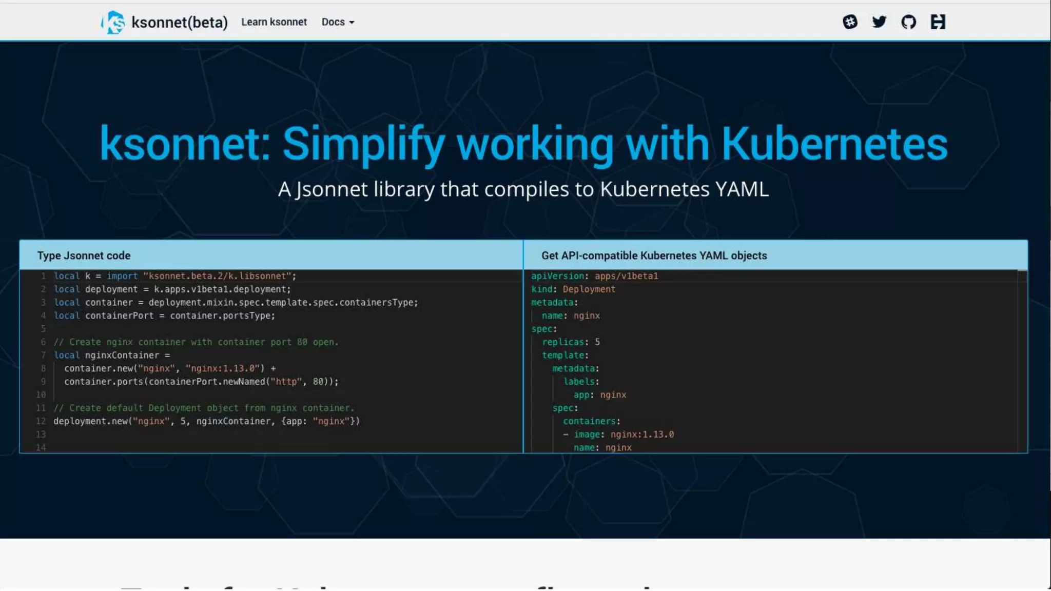
Task: Click the Docs dropdown caret arrow
Action: click(x=352, y=23)
